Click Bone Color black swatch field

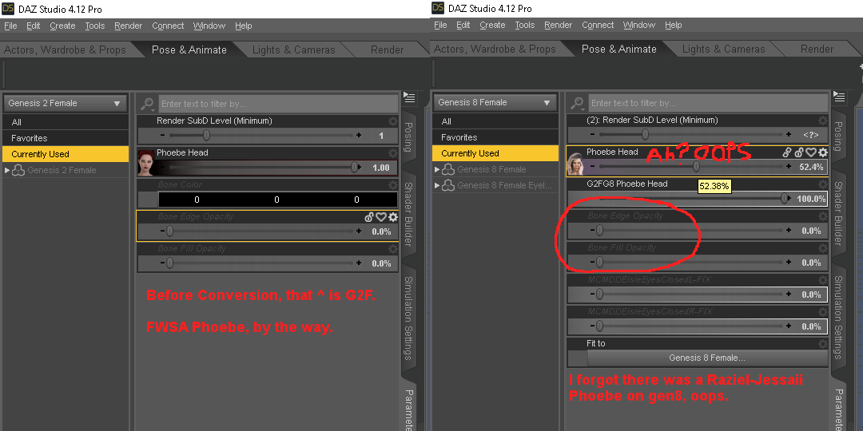[277, 200]
